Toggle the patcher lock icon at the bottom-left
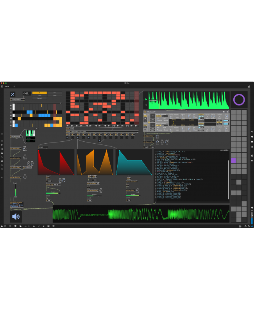 tap(2, 226)
